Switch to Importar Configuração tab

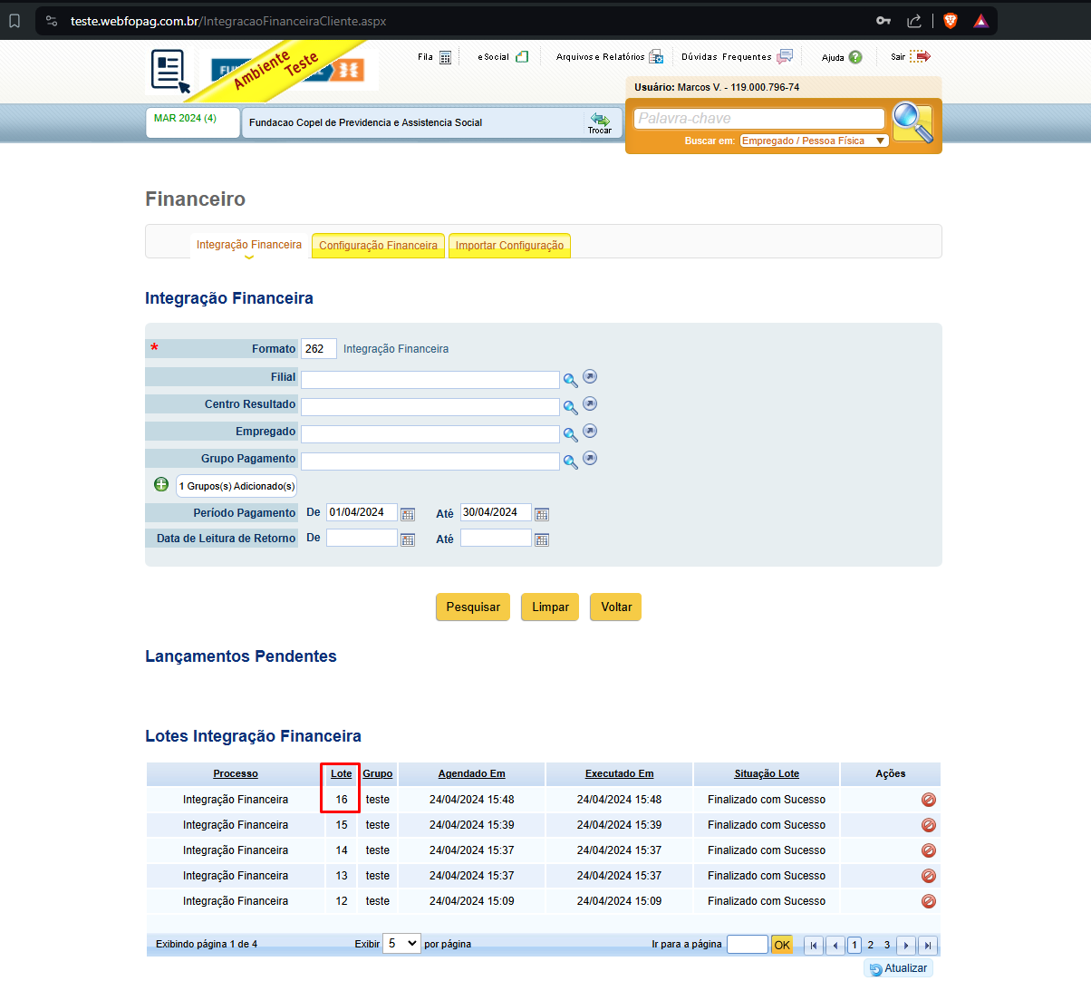click(509, 246)
